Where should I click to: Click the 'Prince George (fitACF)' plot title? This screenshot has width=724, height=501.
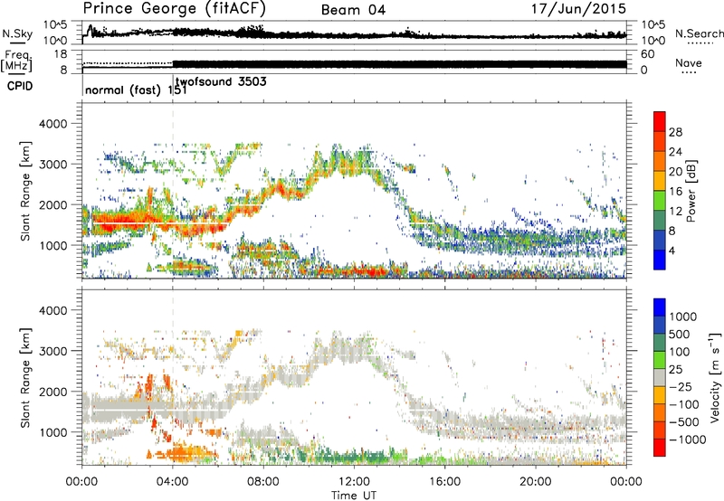(174, 9)
